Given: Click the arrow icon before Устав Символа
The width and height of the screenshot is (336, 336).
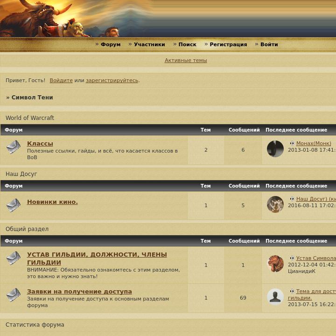Looking at the screenshot, I should coord(292,258).
